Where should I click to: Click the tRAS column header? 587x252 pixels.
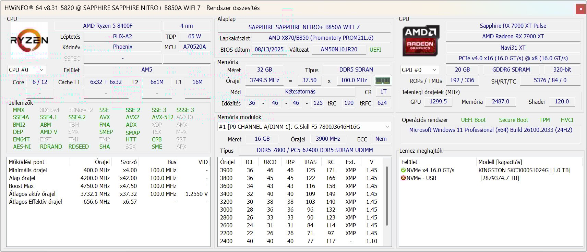[310, 162]
